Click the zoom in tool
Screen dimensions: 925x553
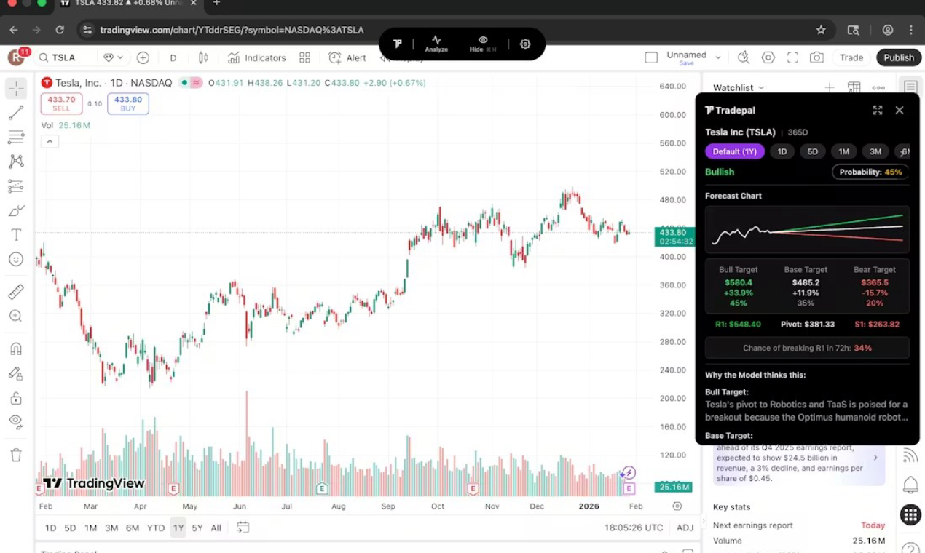pos(16,316)
